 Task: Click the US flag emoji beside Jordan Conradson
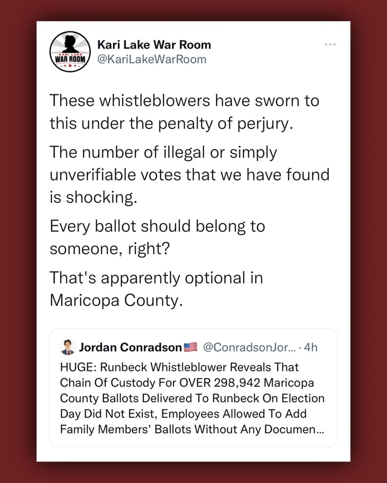190,347
